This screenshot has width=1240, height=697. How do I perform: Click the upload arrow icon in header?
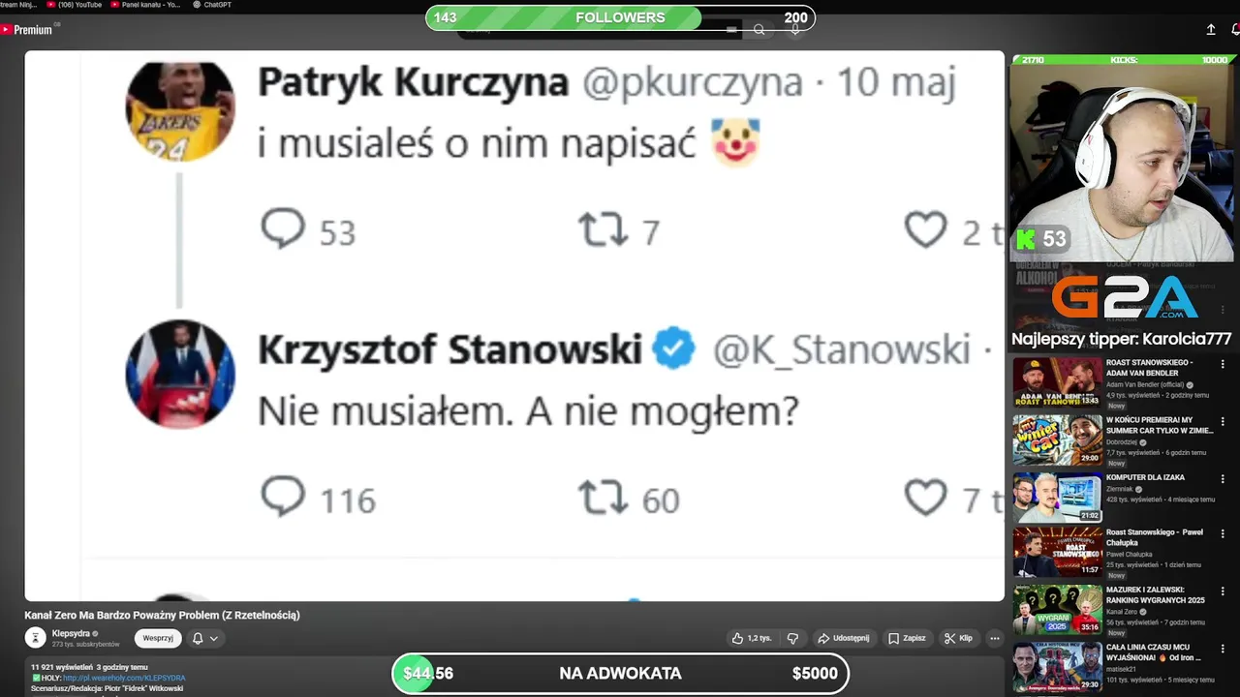(x=1210, y=30)
